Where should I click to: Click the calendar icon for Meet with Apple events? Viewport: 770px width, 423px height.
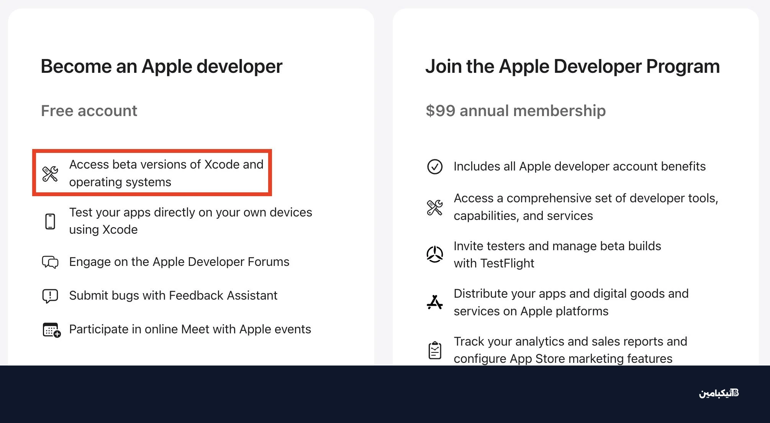tap(51, 330)
